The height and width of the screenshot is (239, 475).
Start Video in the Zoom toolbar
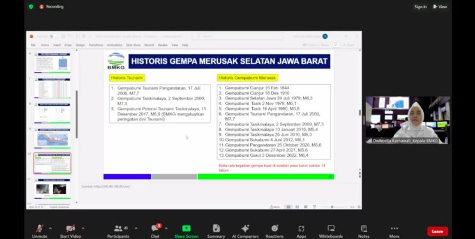coord(70,231)
